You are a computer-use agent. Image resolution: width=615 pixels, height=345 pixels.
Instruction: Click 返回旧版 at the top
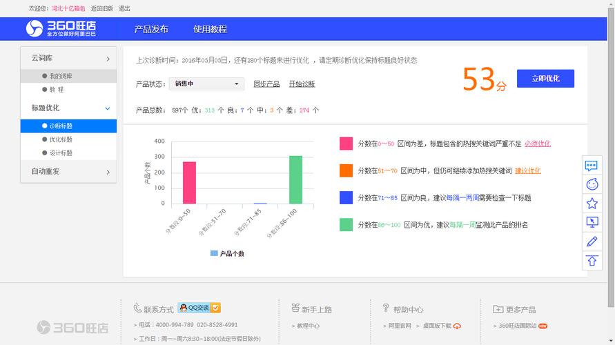coord(102,8)
